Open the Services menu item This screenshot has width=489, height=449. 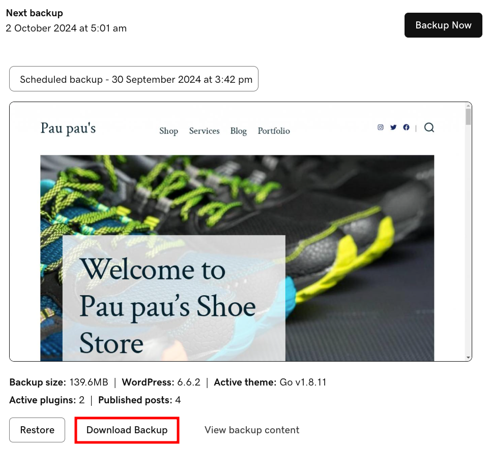coord(204,131)
